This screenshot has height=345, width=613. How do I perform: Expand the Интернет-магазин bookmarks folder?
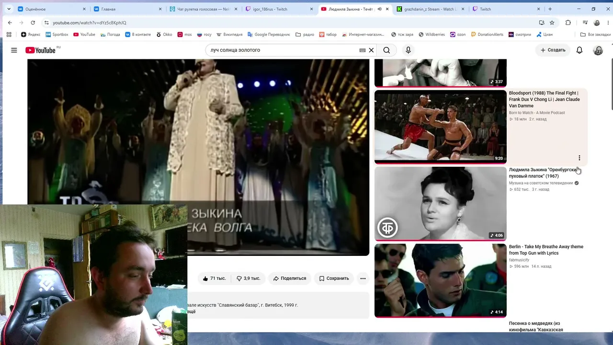tap(363, 34)
